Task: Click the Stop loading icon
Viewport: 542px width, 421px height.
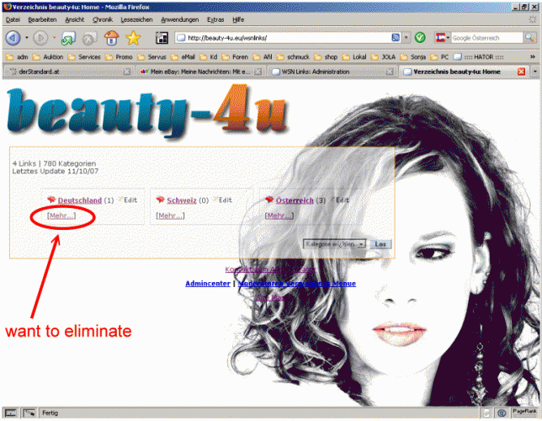Action: click(x=89, y=38)
